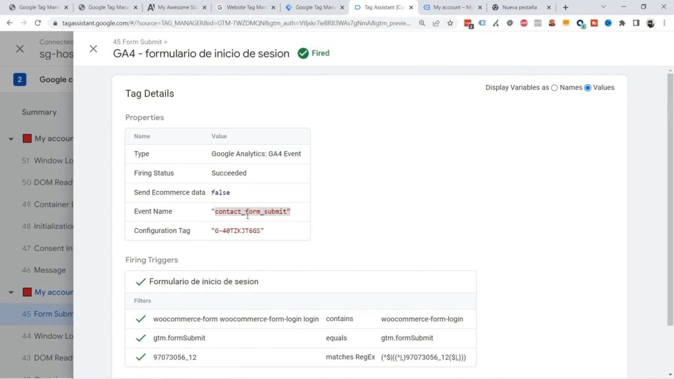The width and height of the screenshot is (674, 379).
Task: Go back in the browser
Action: pyautogui.click(x=9, y=23)
